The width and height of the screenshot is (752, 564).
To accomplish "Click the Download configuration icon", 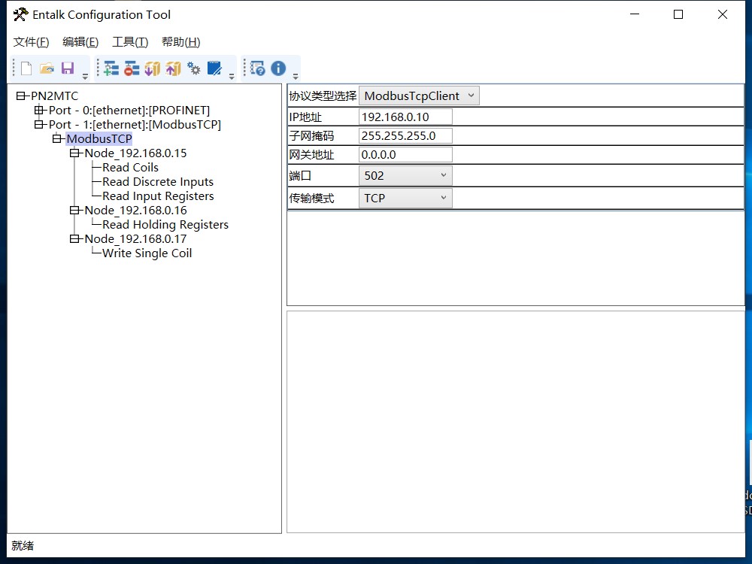I will click(153, 68).
